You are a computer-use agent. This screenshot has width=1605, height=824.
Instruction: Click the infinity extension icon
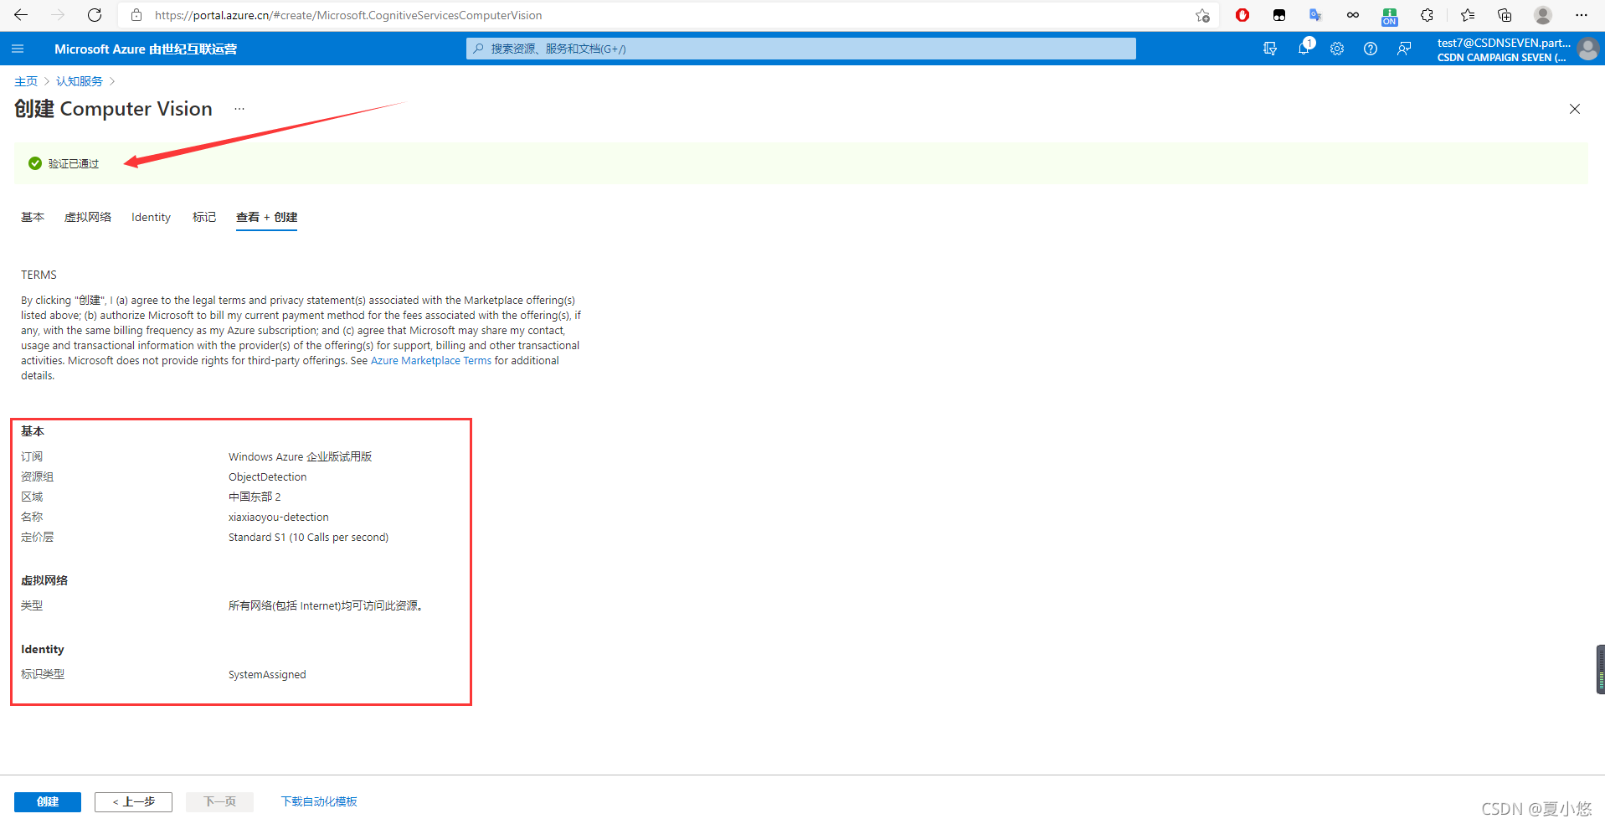pyautogui.click(x=1352, y=15)
